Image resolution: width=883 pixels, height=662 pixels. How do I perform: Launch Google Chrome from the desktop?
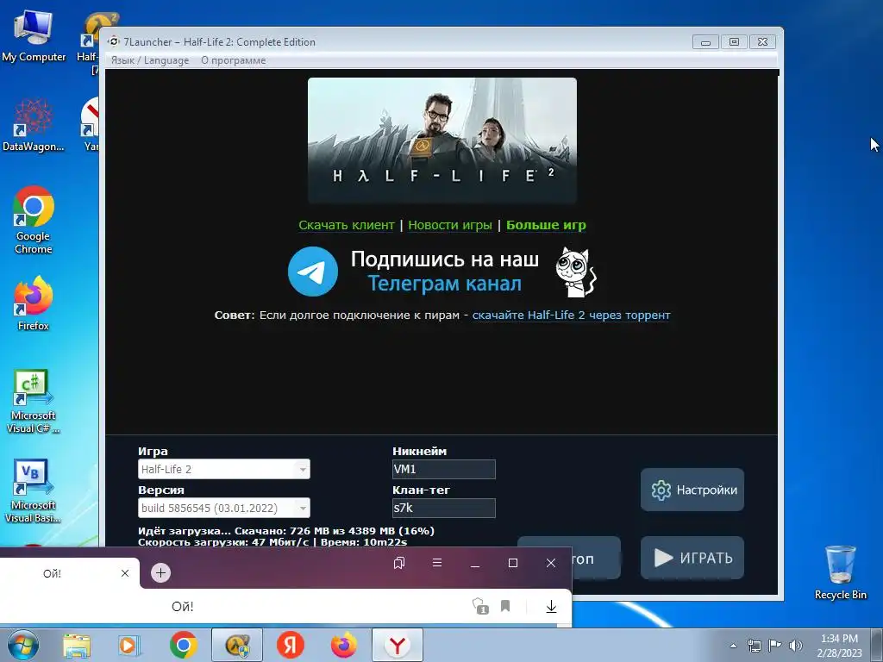pyautogui.click(x=34, y=220)
